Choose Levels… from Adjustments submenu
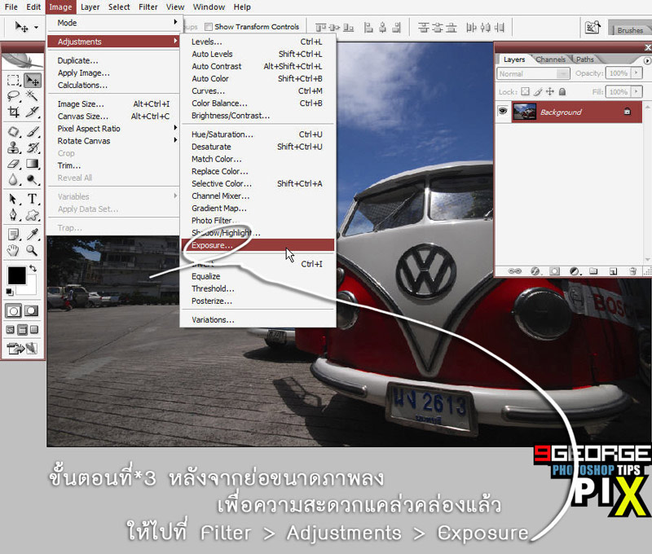The image size is (652, 554). [x=258, y=42]
